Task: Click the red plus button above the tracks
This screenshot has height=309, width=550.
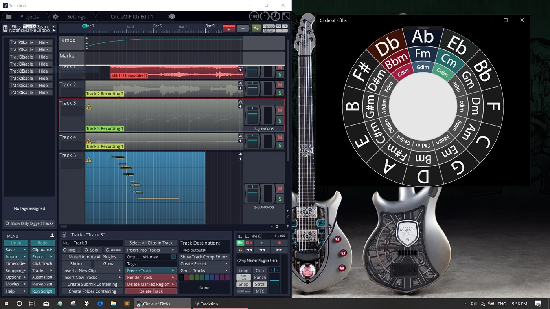Action: tap(229, 28)
